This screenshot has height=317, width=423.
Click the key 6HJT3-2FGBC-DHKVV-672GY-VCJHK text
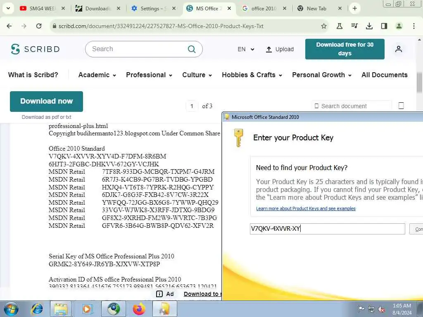104,164
